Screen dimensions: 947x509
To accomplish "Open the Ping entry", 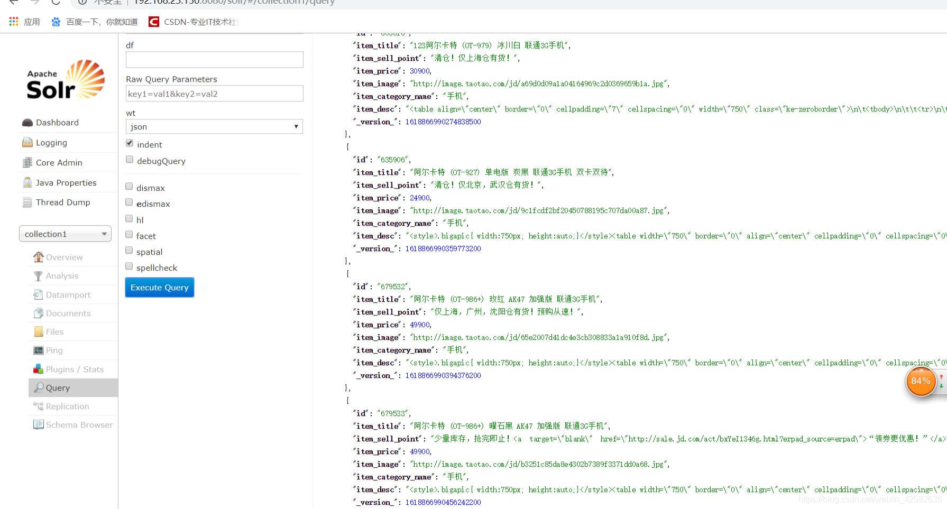I will [54, 350].
